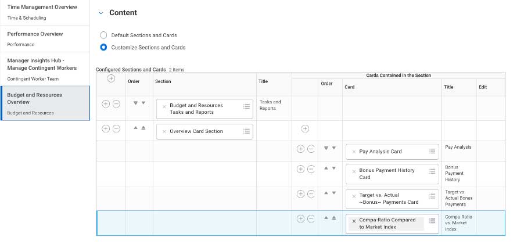Image resolution: width=517 pixels, height=251 pixels.
Task: Open prompt list for Pay Analysis Card
Action: pos(432,151)
